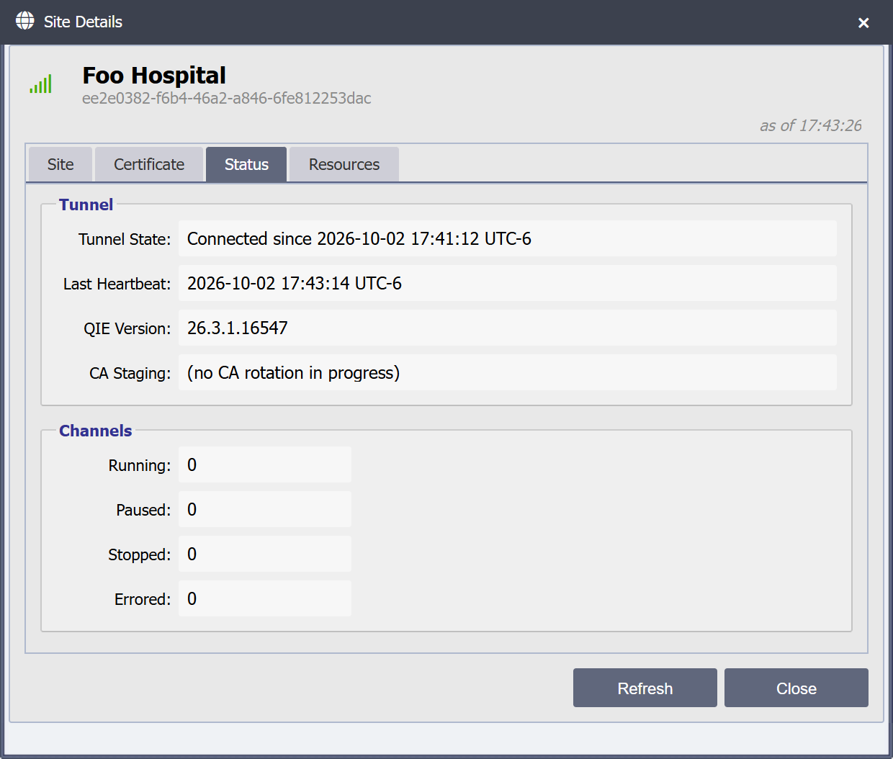Click the 'Errored:' label
The height and width of the screenshot is (759, 893).
point(143,599)
